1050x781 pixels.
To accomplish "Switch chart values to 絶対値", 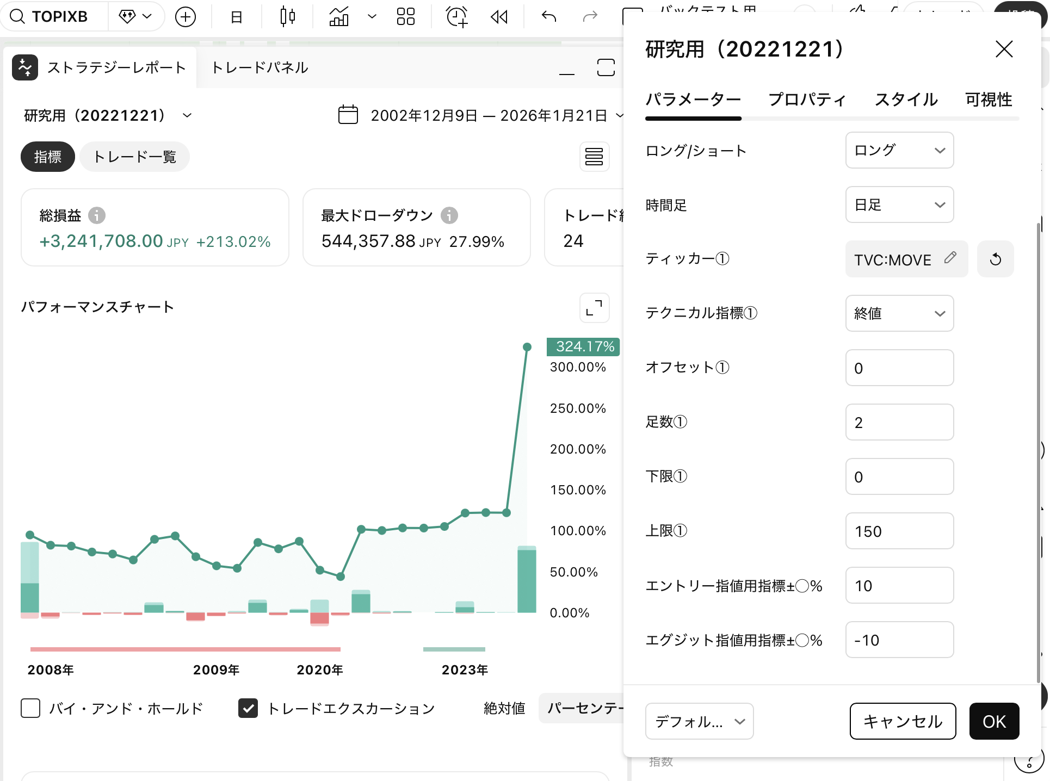I will 504,708.
